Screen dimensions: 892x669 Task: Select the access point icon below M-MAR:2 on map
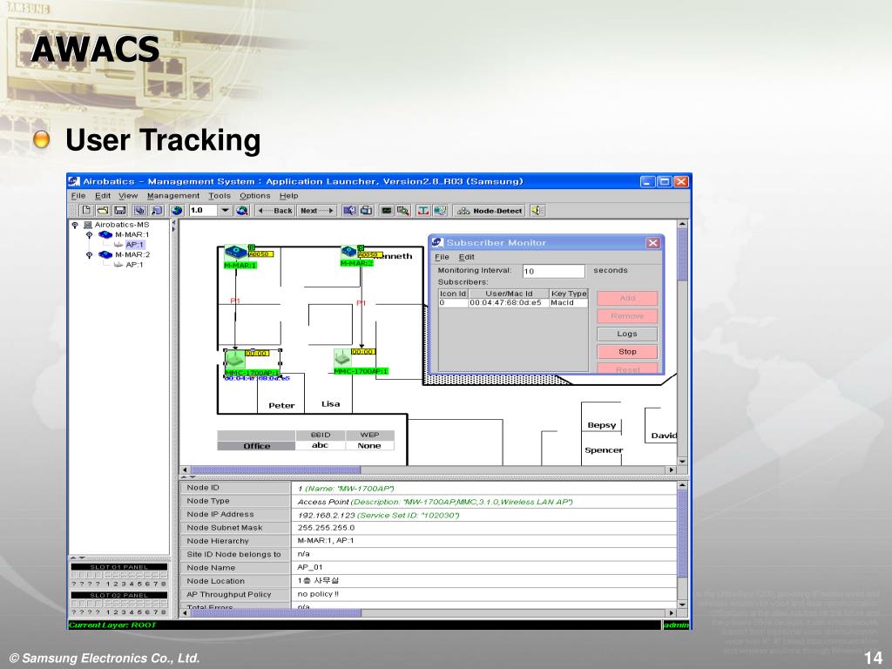(x=341, y=358)
